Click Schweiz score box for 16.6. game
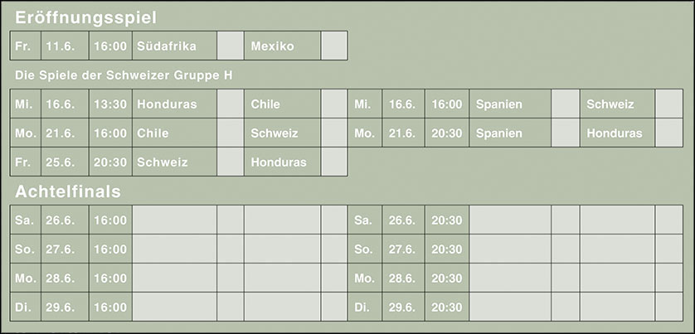Screen dimensions: 695x334 tap(668, 104)
